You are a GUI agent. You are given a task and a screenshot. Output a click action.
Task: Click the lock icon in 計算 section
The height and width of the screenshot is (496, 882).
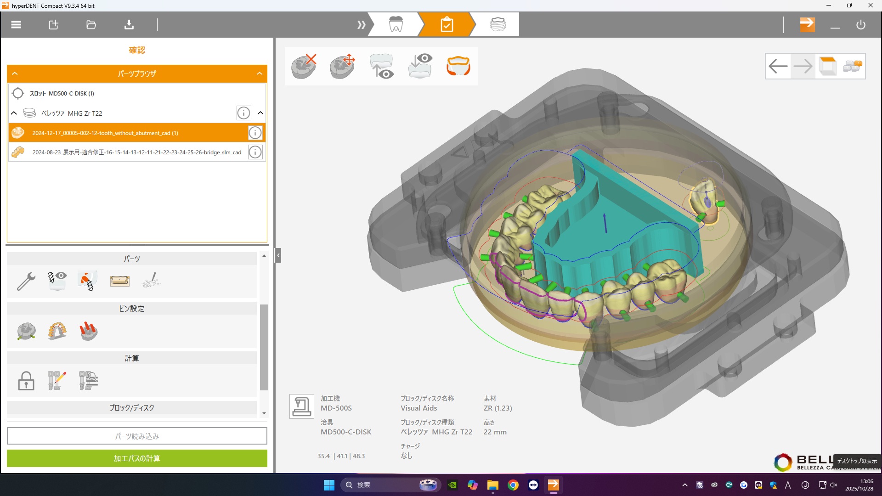[26, 380]
